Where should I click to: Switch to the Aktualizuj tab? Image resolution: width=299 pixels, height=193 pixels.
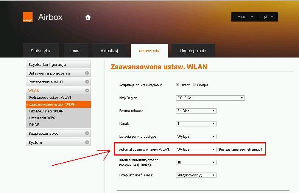(109, 51)
